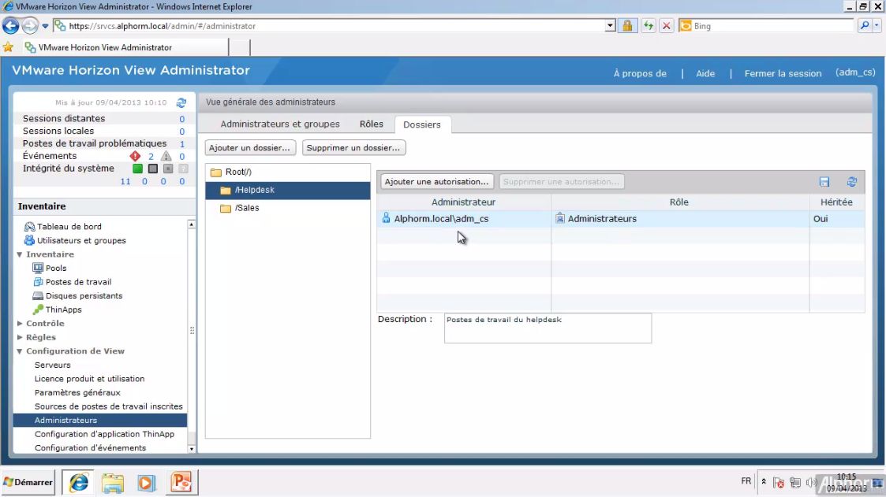The image size is (886, 497).
Task: Open Sources de postes de travail inscrites
Action: [109, 406]
